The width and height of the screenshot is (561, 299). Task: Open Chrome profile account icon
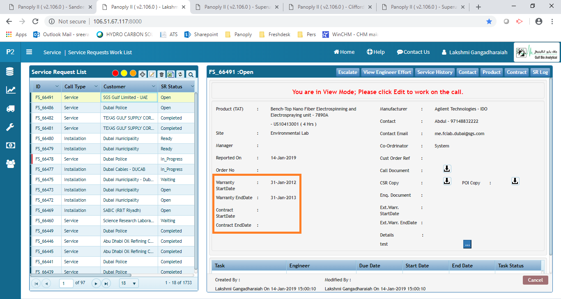point(539,21)
